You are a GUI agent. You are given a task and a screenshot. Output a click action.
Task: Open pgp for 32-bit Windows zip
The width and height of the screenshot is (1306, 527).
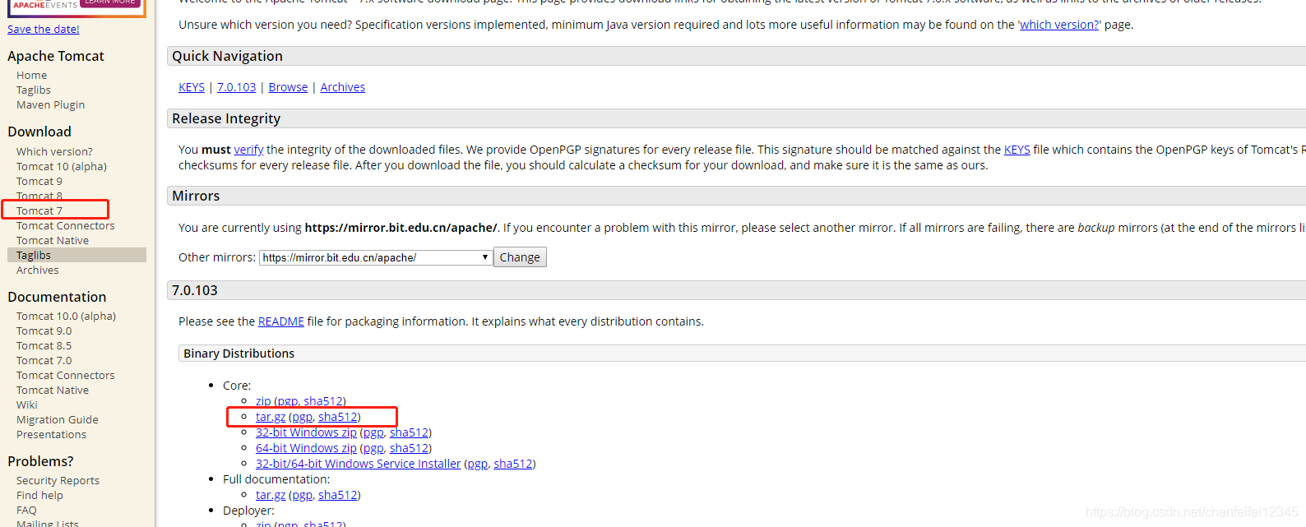point(373,432)
